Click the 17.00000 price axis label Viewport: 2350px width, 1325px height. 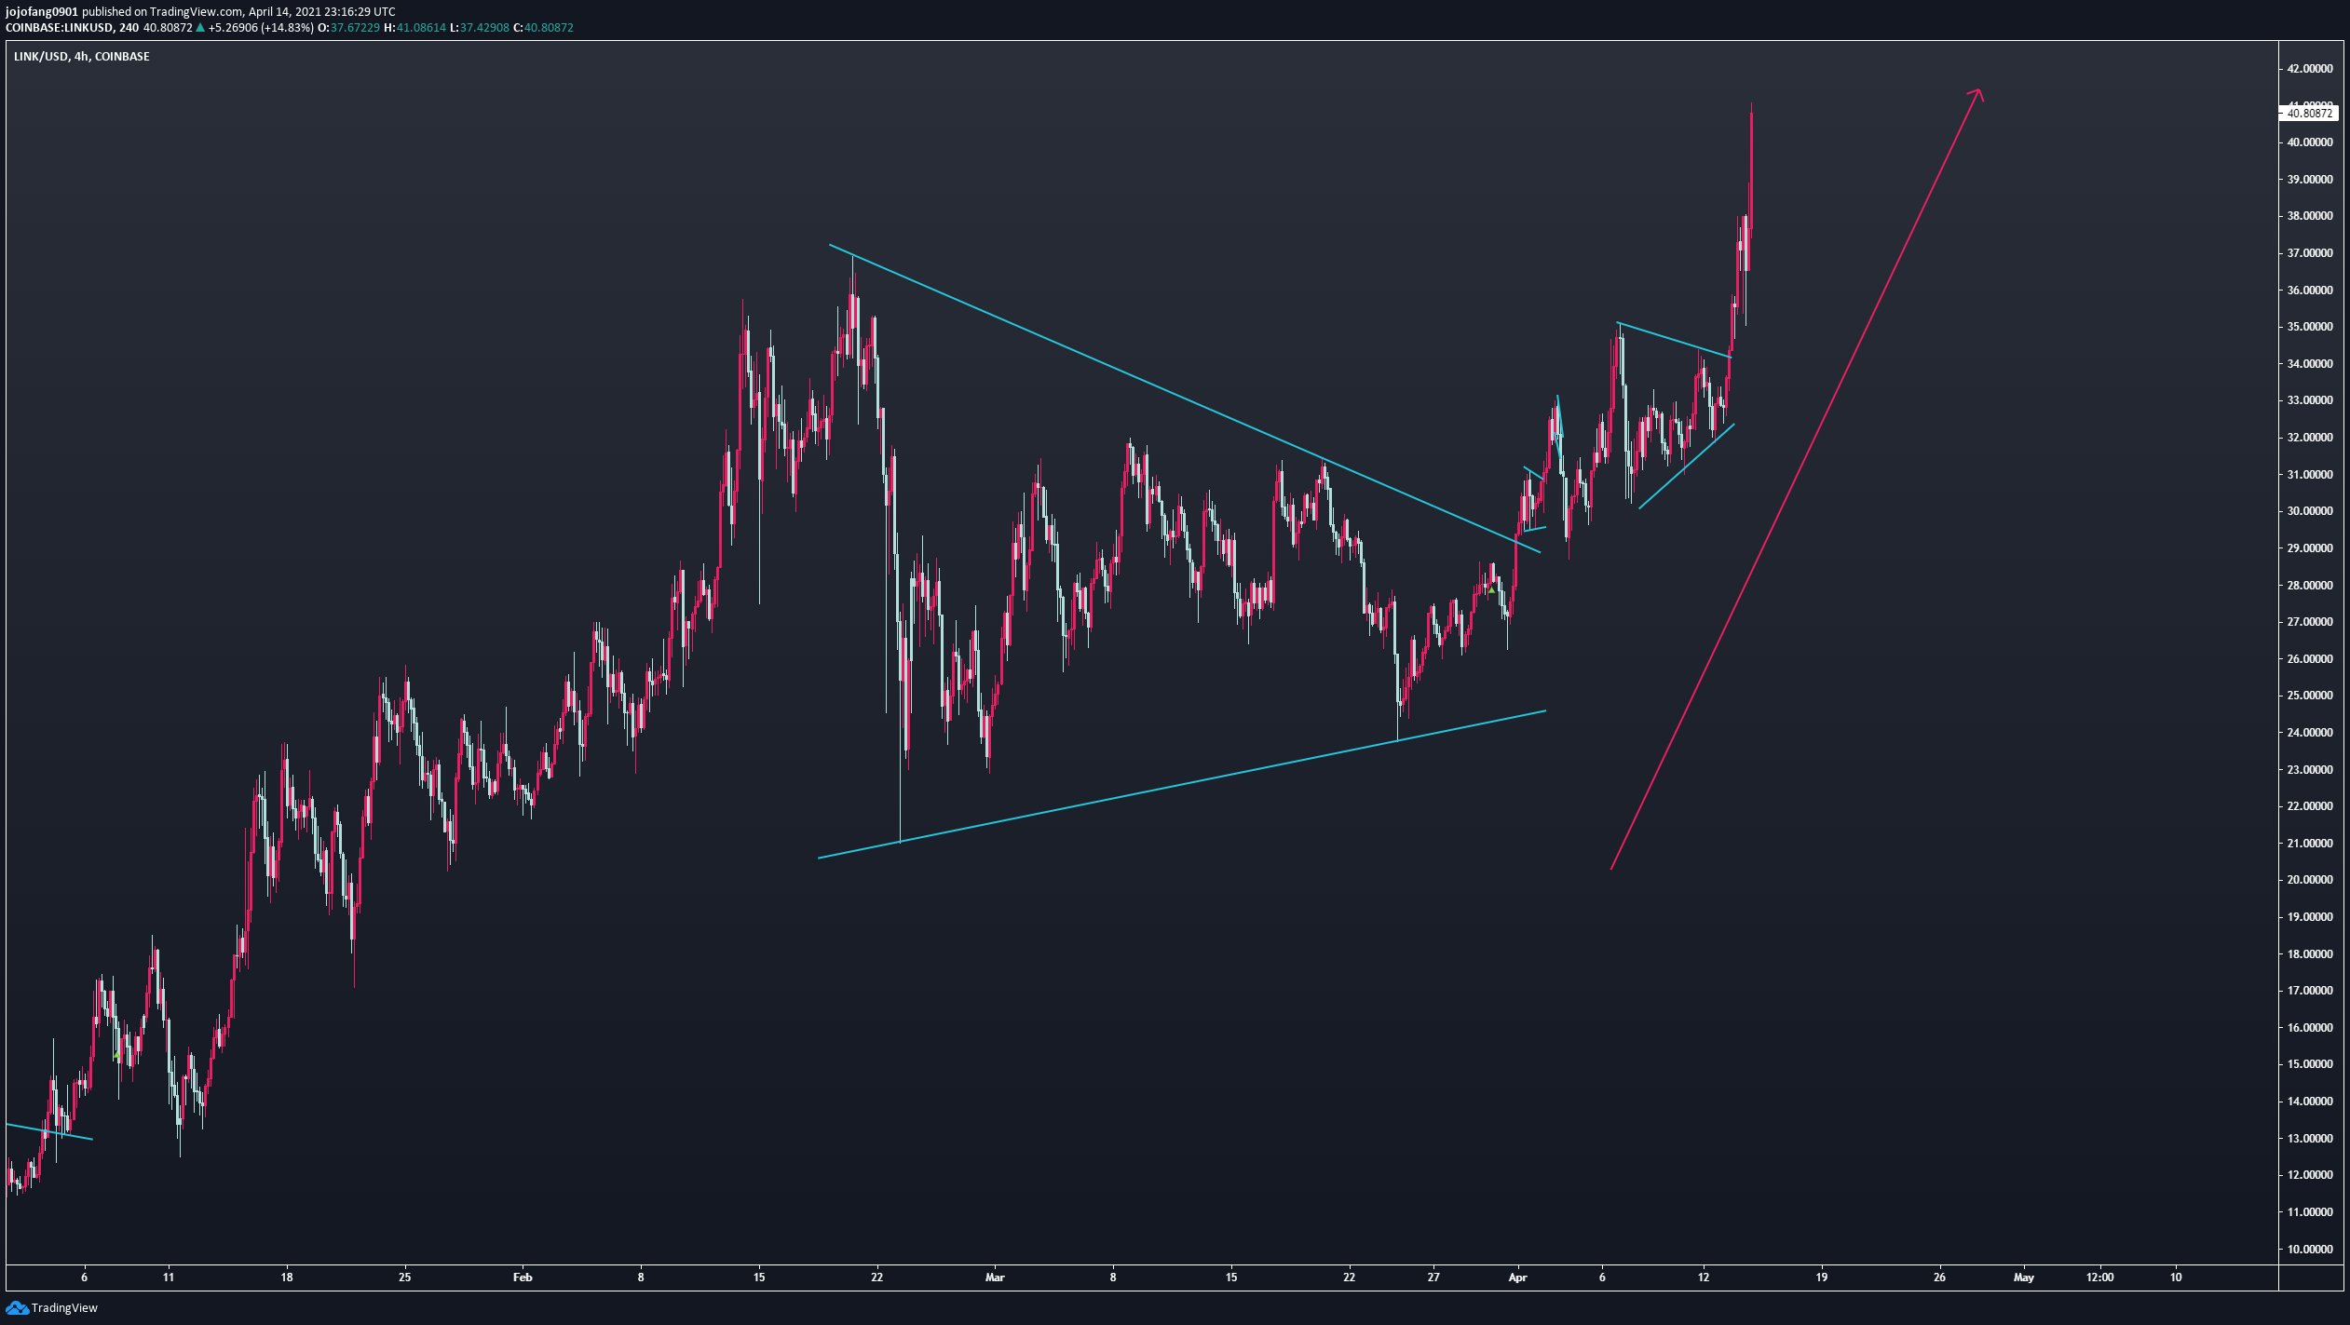[2310, 991]
